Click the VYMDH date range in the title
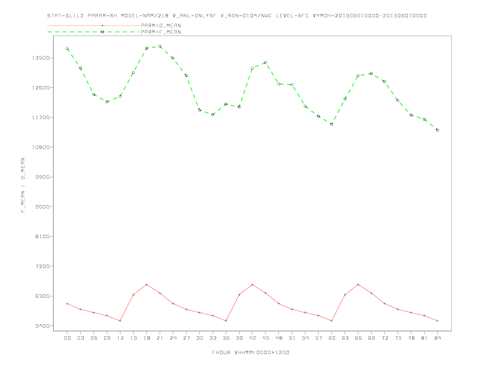Viewport: 477px width, 368px height. point(370,16)
